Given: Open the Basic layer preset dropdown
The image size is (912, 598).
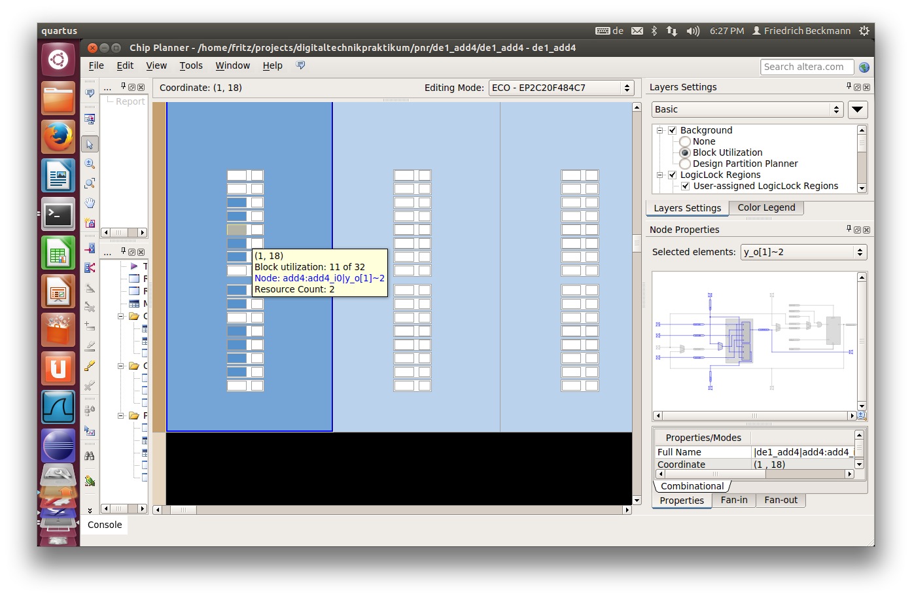Looking at the screenshot, I should [747, 110].
